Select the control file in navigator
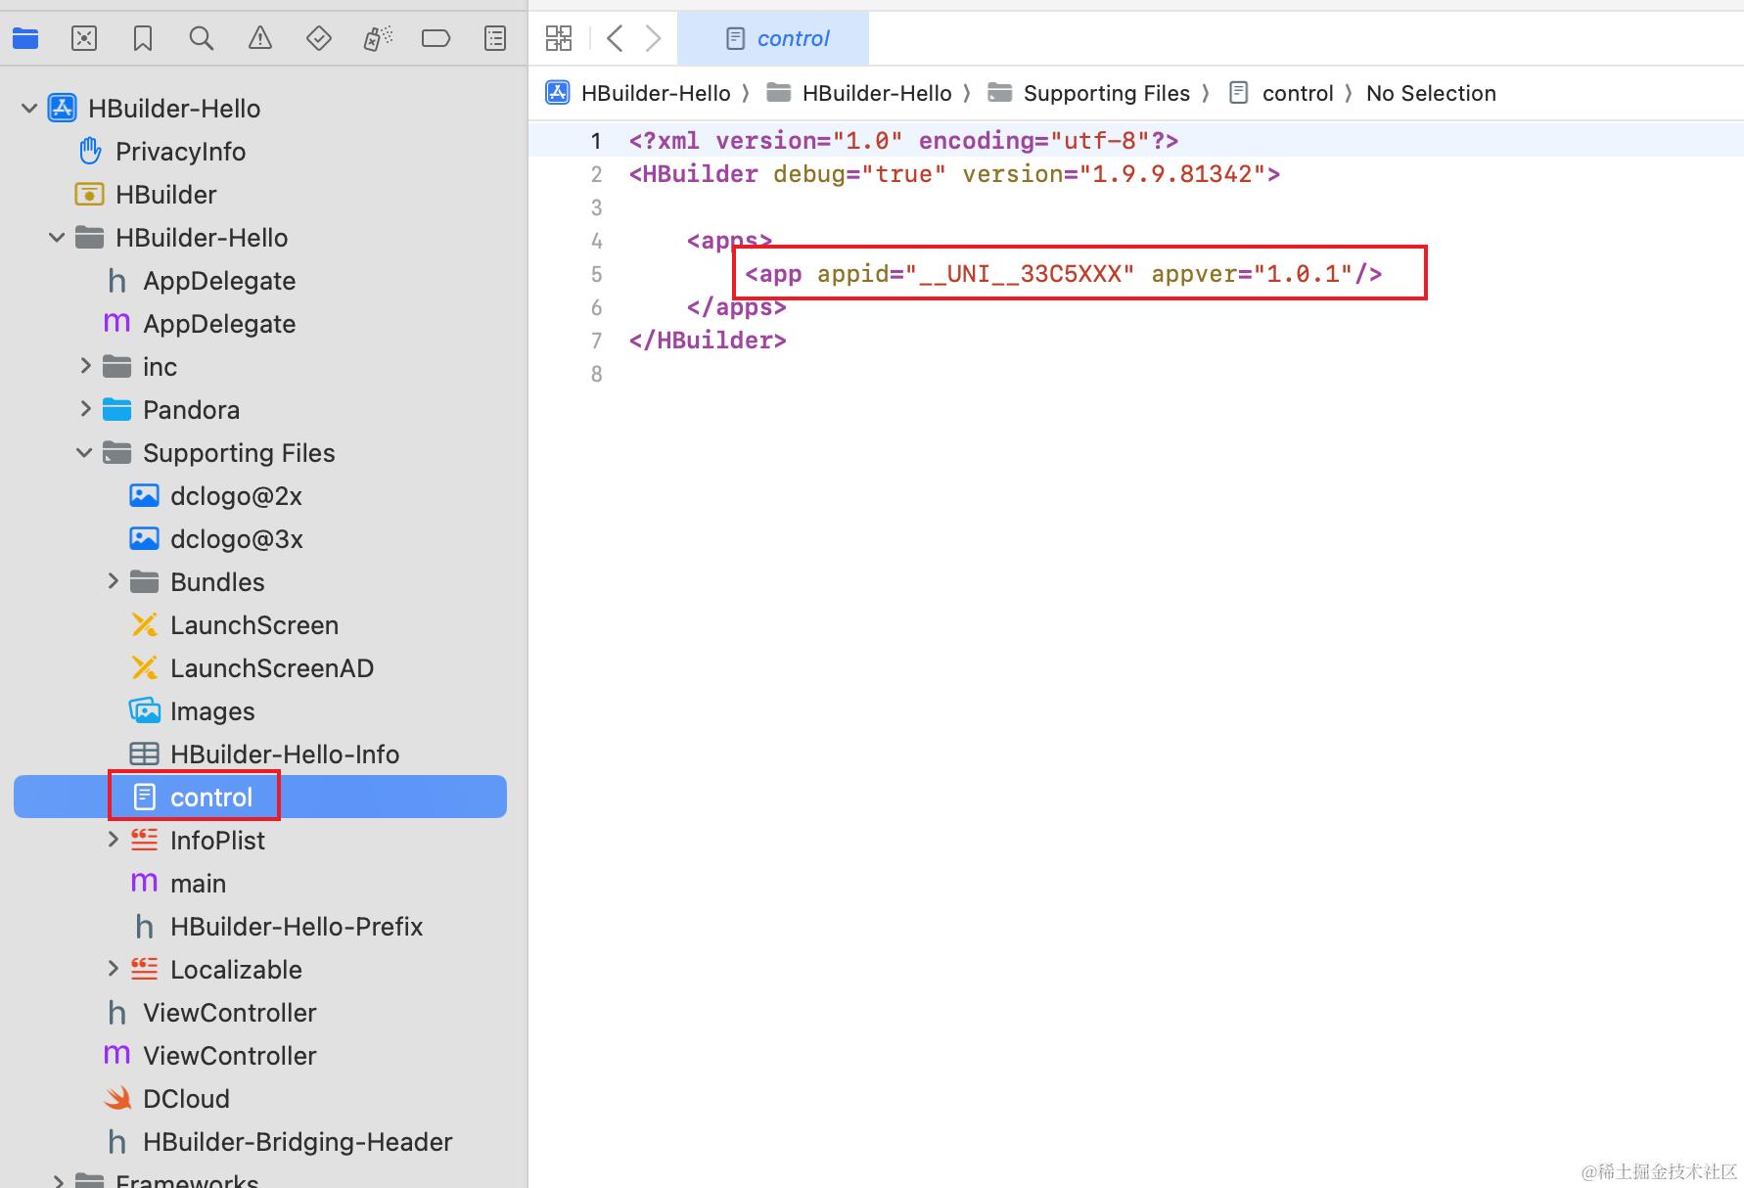The height and width of the screenshot is (1188, 1744). pyautogui.click(x=260, y=797)
